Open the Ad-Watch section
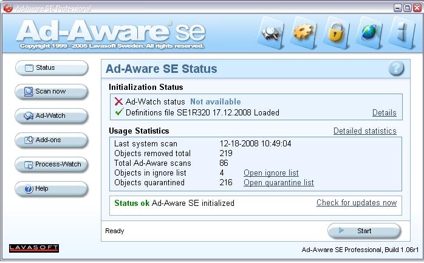424x263 pixels. pyautogui.click(x=52, y=116)
